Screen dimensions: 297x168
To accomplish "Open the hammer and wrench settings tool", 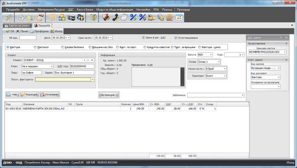I will tap(9, 18).
